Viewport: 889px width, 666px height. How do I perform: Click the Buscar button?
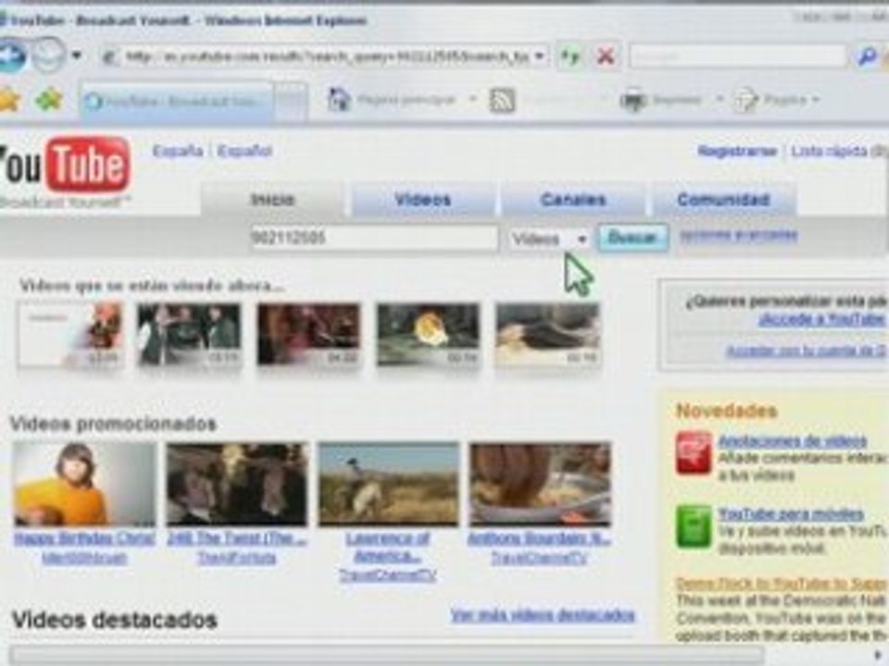pos(632,238)
